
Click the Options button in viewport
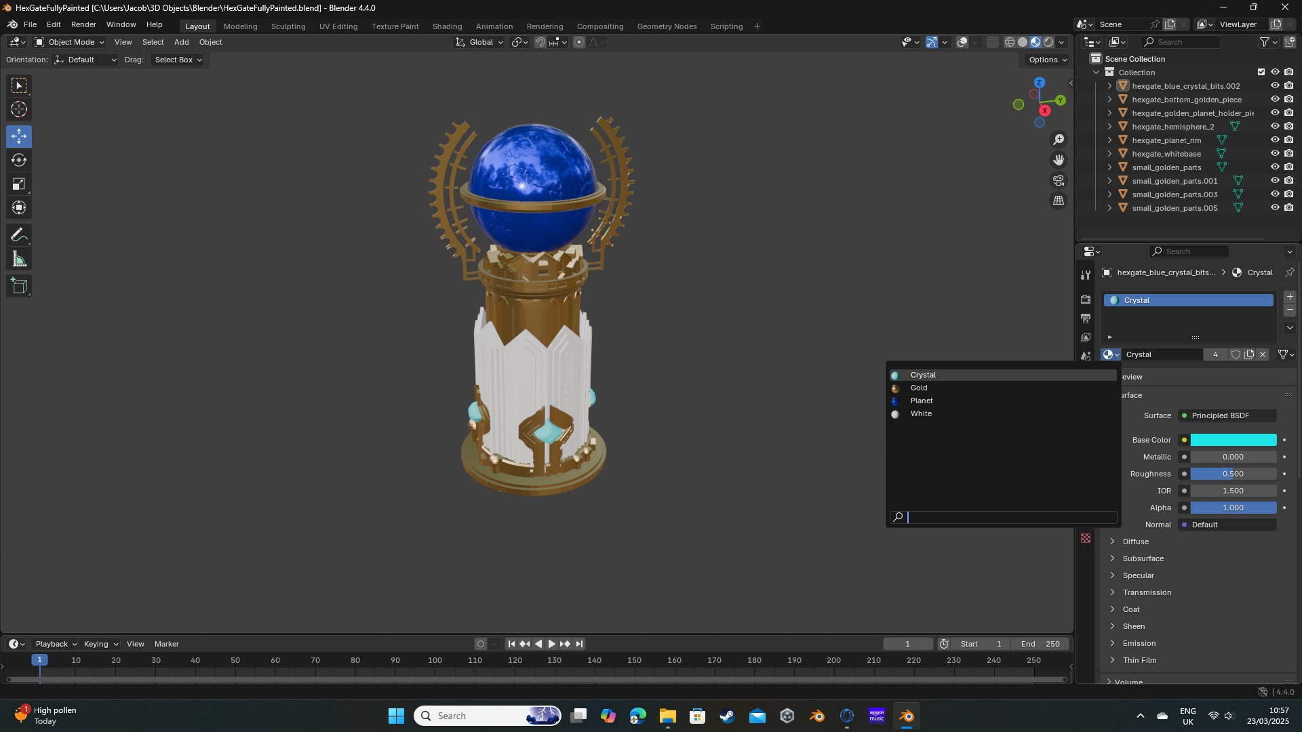[1048, 60]
